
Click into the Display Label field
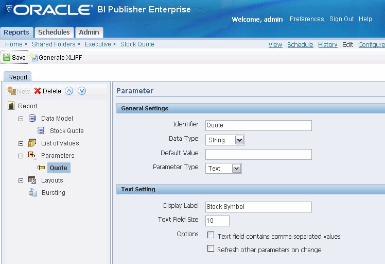coord(258,207)
